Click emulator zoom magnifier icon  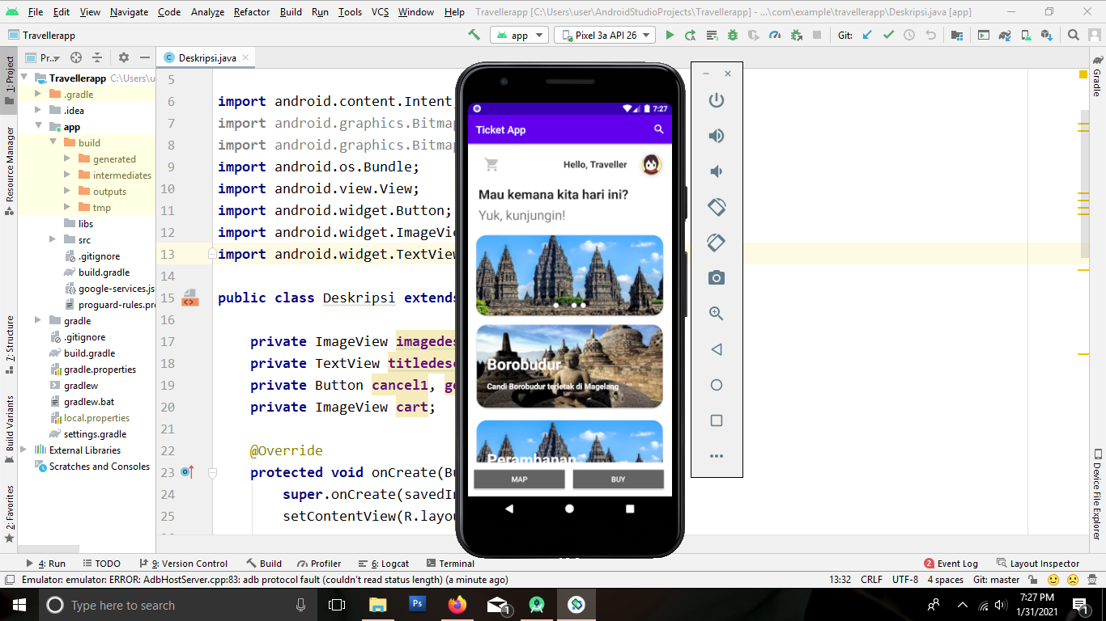click(x=716, y=314)
